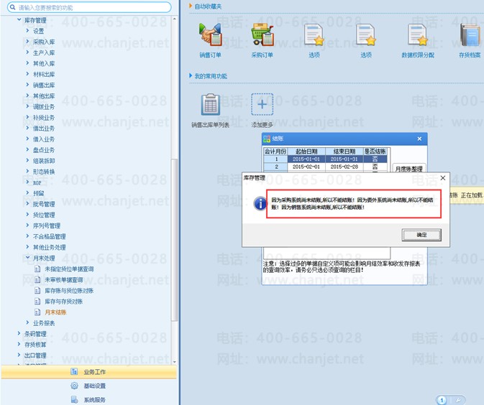Click 确定 in the 库存管理 dialog
The image size is (484, 405).
point(421,235)
